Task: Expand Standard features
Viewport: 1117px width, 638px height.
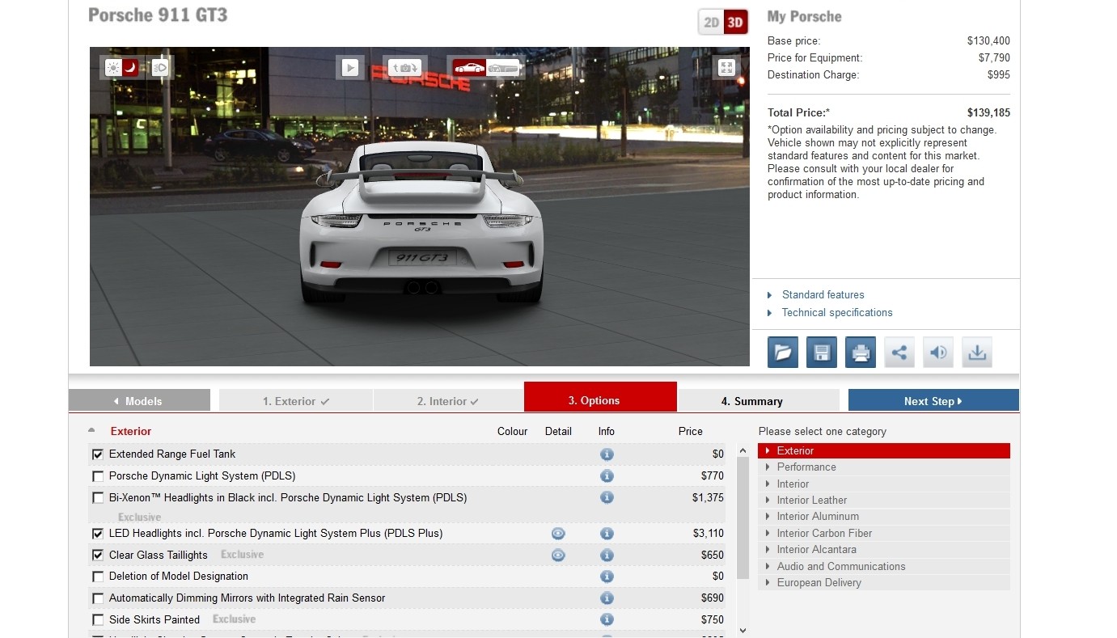Action: (x=823, y=295)
